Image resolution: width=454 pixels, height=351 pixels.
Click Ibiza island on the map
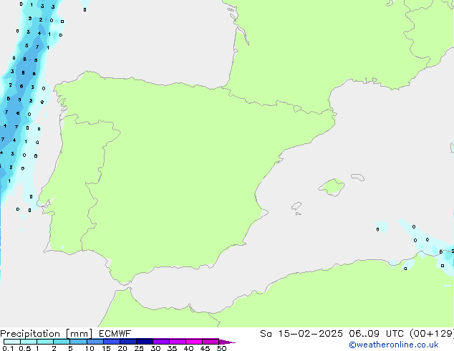click(296, 206)
